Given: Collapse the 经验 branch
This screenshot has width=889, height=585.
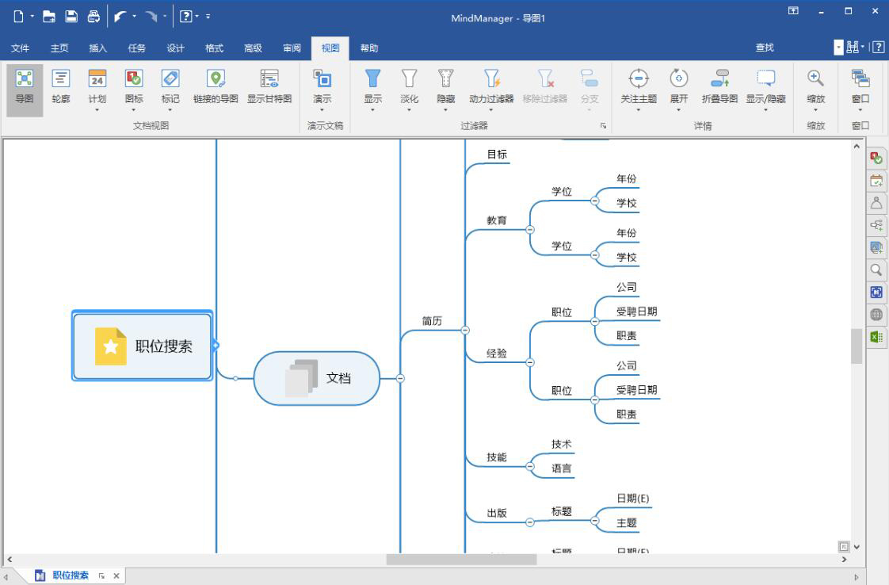Looking at the screenshot, I should coord(529,361).
